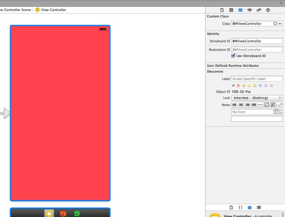The height and width of the screenshot is (217, 285).
Task: Uncheck Use Storyboard ID
Action: coord(233,55)
